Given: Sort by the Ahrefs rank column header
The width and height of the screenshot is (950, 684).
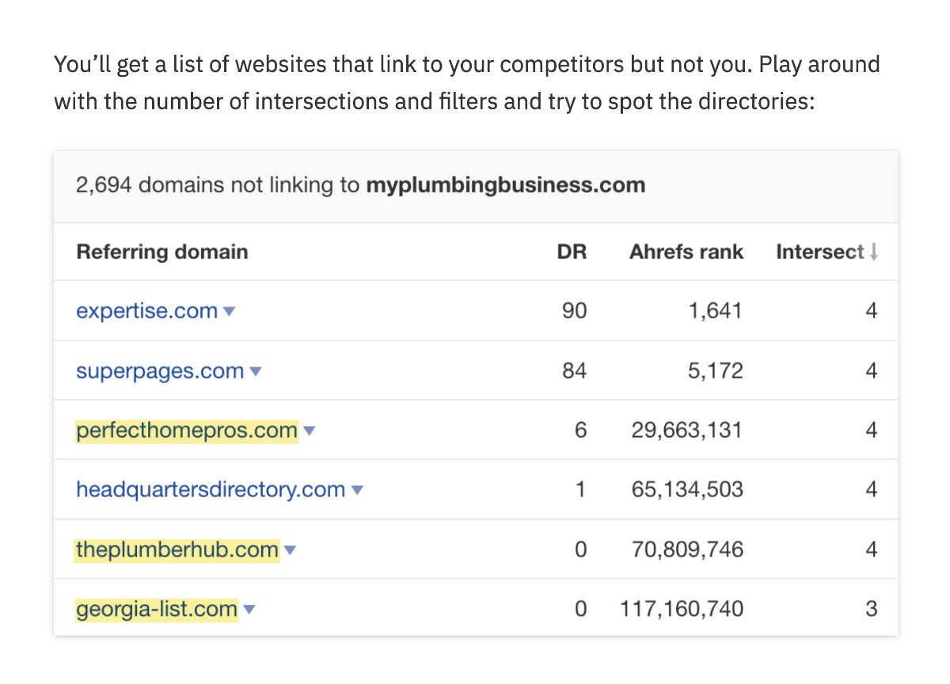Looking at the screenshot, I should pos(686,252).
